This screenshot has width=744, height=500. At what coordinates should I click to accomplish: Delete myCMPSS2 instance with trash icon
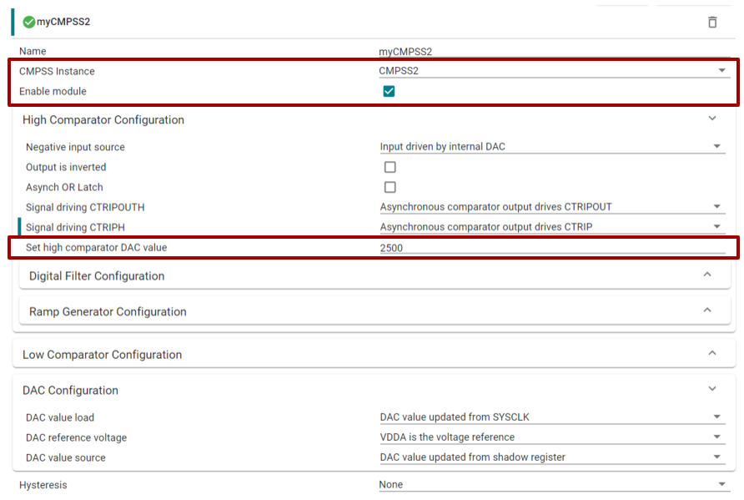pyautogui.click(x=712, y=22)
